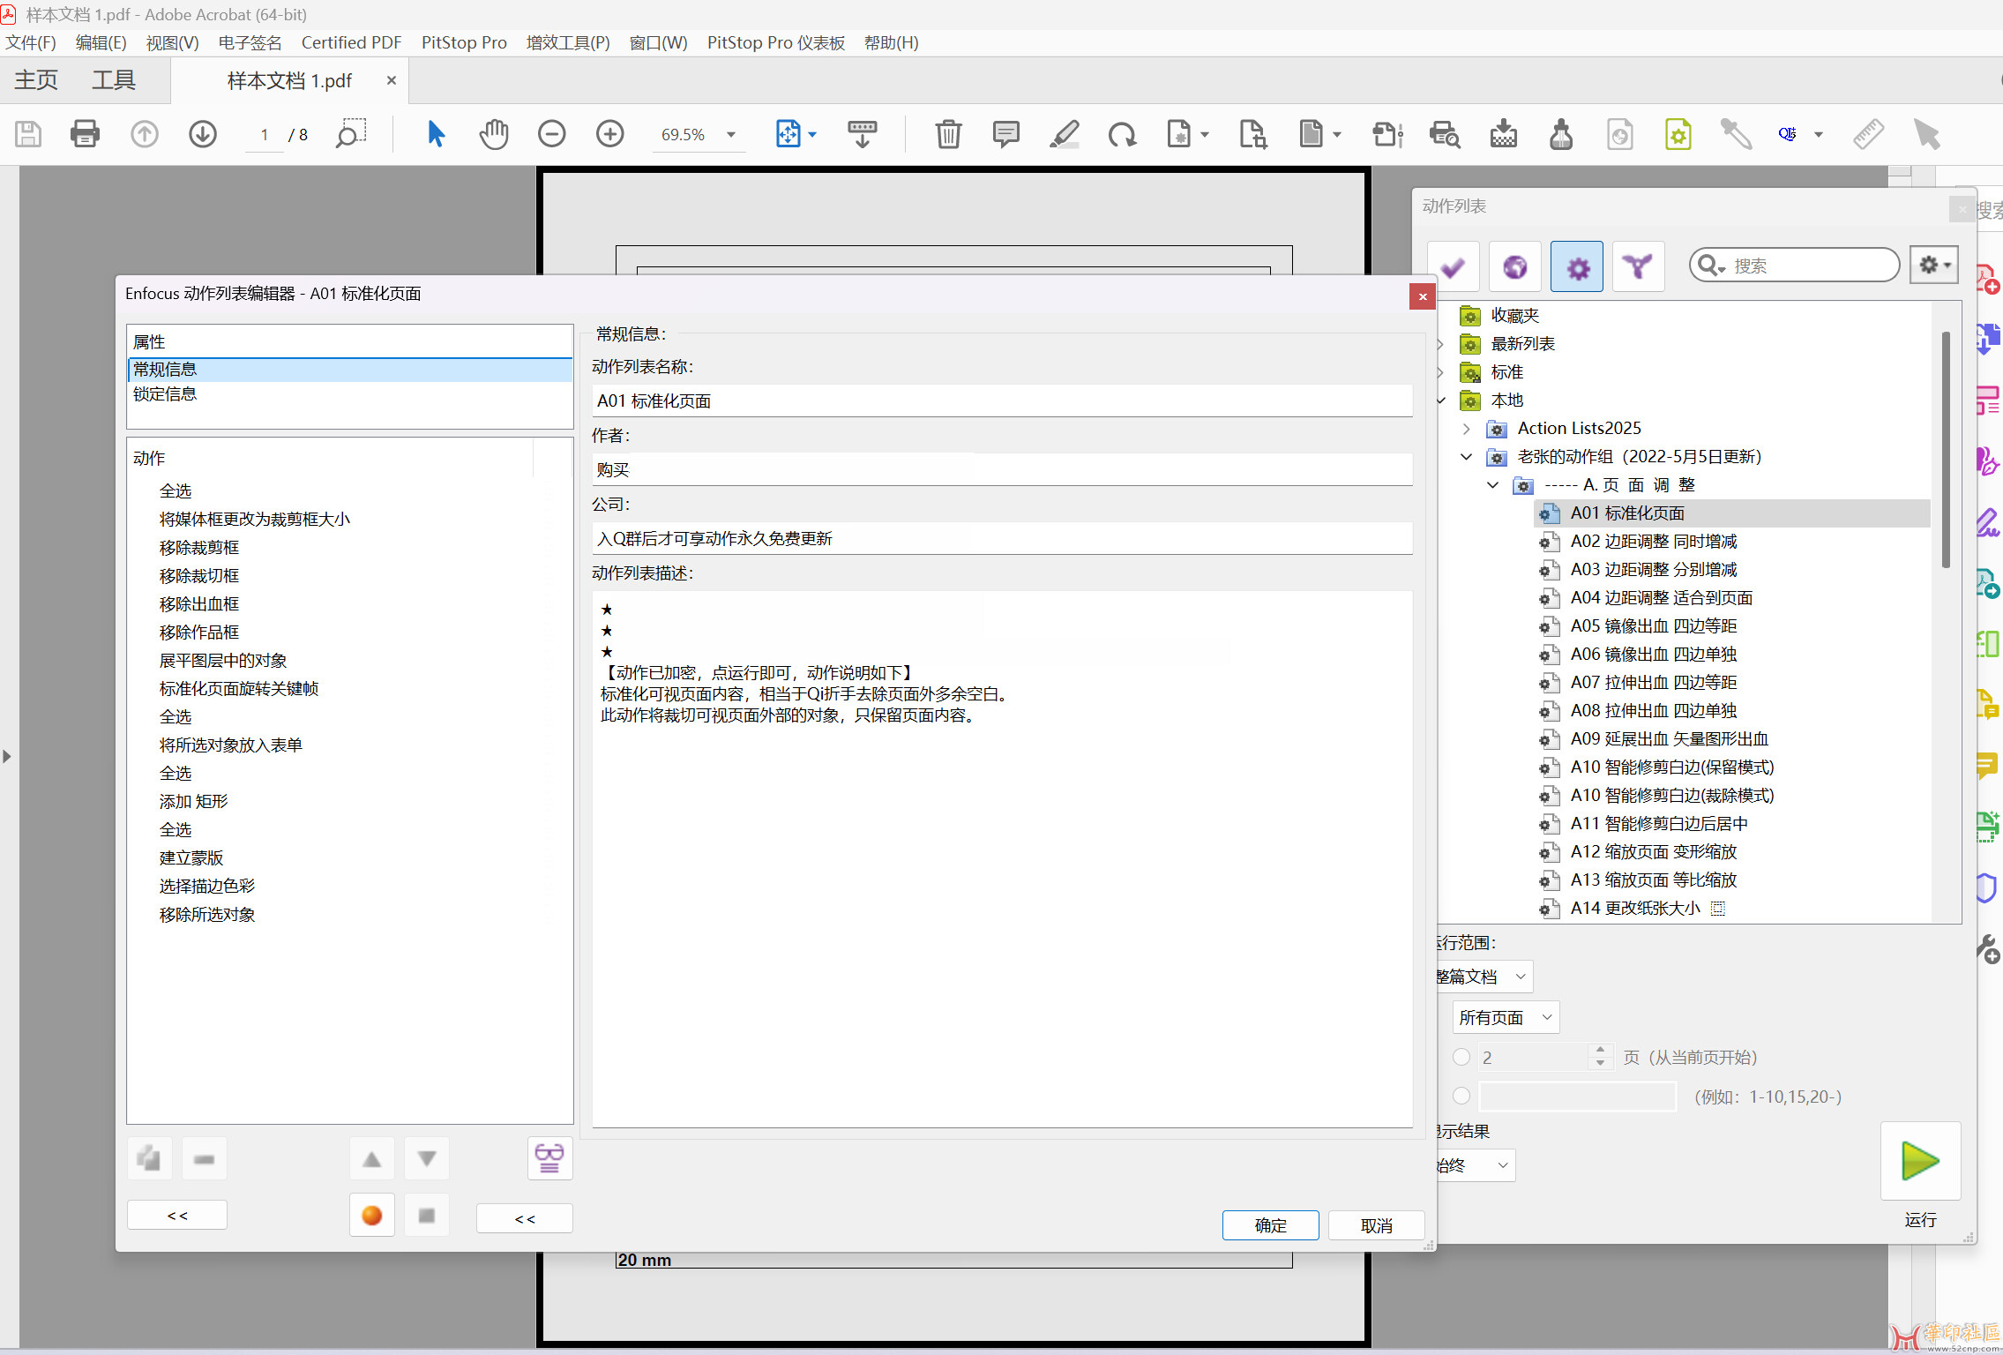Switch to the 工具 tab
Viewport: 2003px width, 1355px height.
[114, 80]
